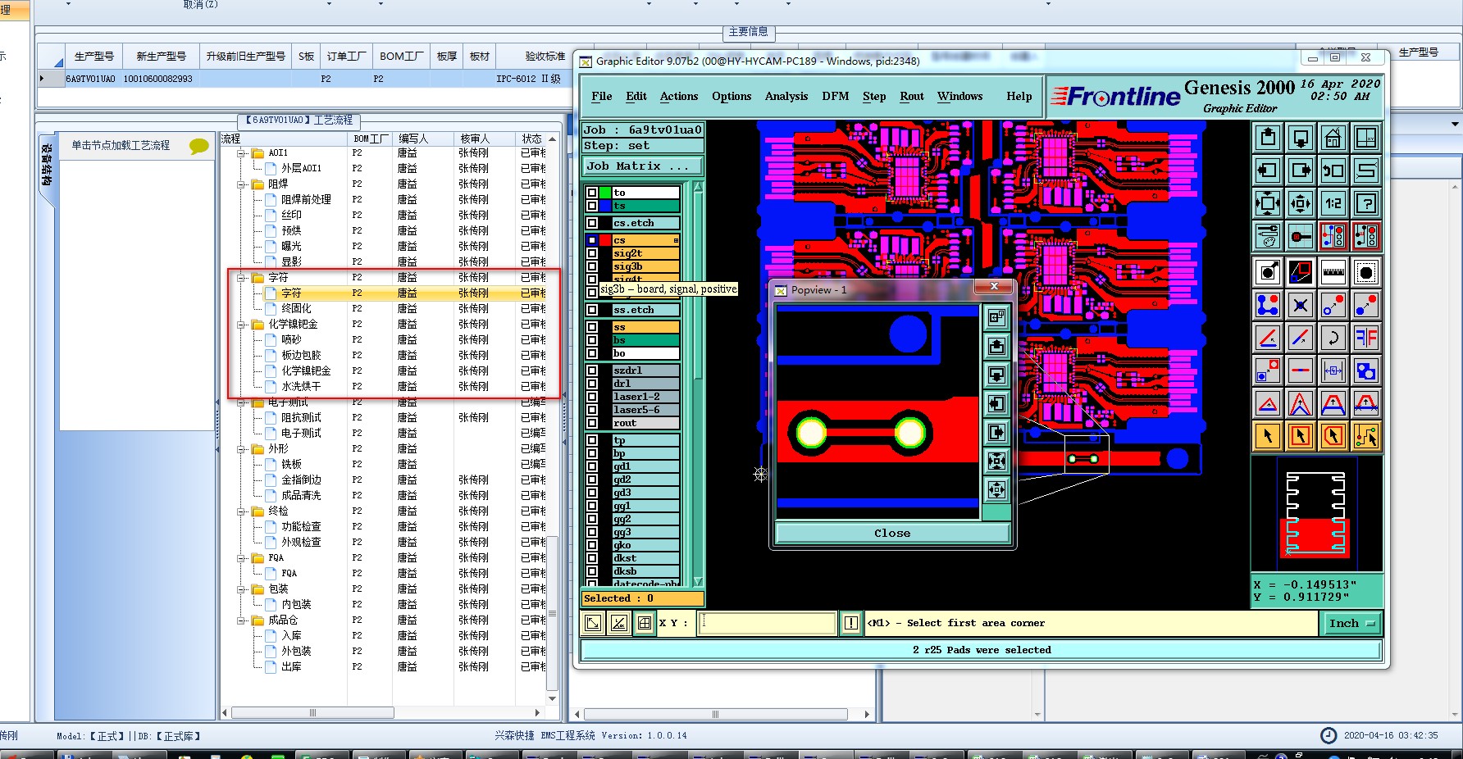
Task: Open the Analysis menu
Action: coord(786,97)
